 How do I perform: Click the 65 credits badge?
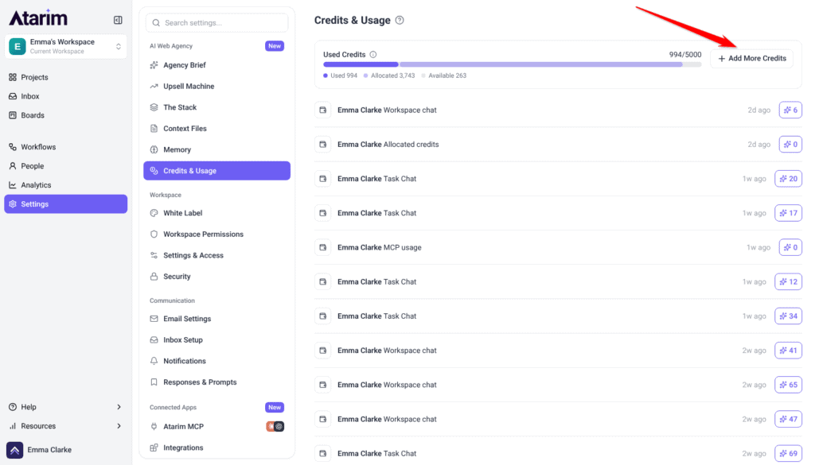[x=788, y=385]
